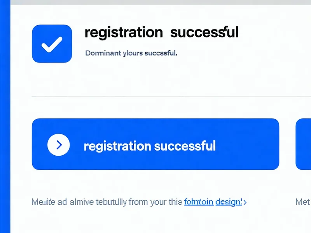This screenshot has width=311, height=233.
Task: Open the "fomtoin design!" link
Action: pos(213,202)
